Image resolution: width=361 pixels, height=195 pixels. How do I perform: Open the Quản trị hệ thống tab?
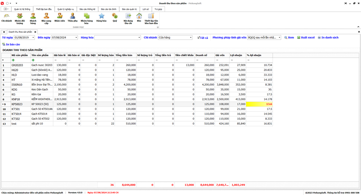(22, 9)
